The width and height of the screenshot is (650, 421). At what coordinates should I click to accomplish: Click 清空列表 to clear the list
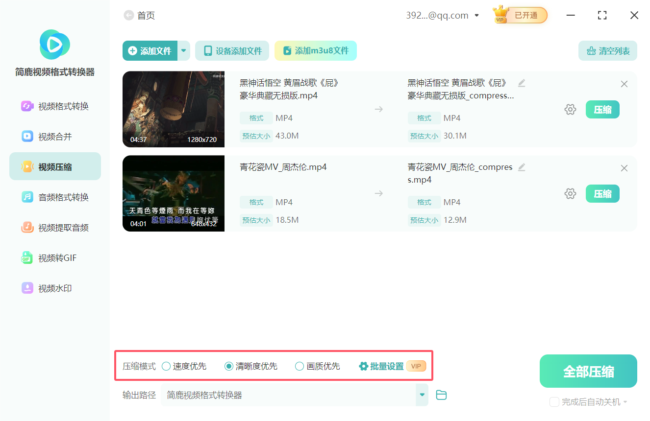tap(607, 50)
